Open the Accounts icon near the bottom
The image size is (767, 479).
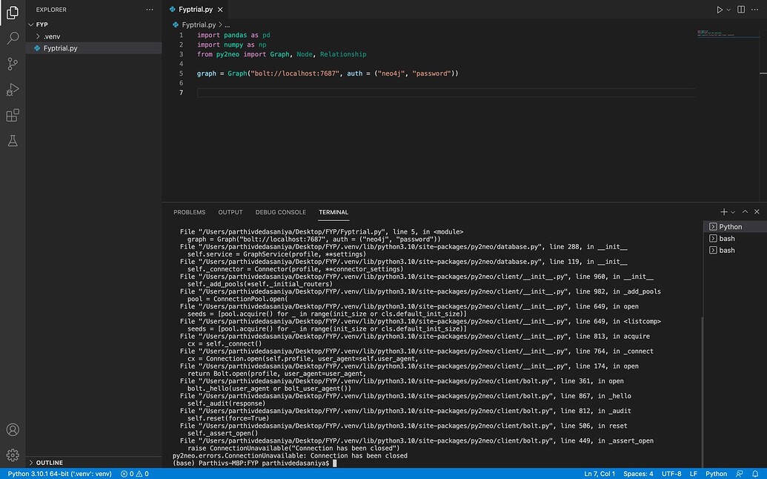point(12,428)
